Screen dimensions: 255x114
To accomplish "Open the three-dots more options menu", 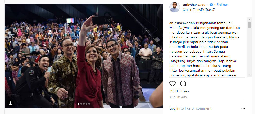I will (x=243, y=108).
